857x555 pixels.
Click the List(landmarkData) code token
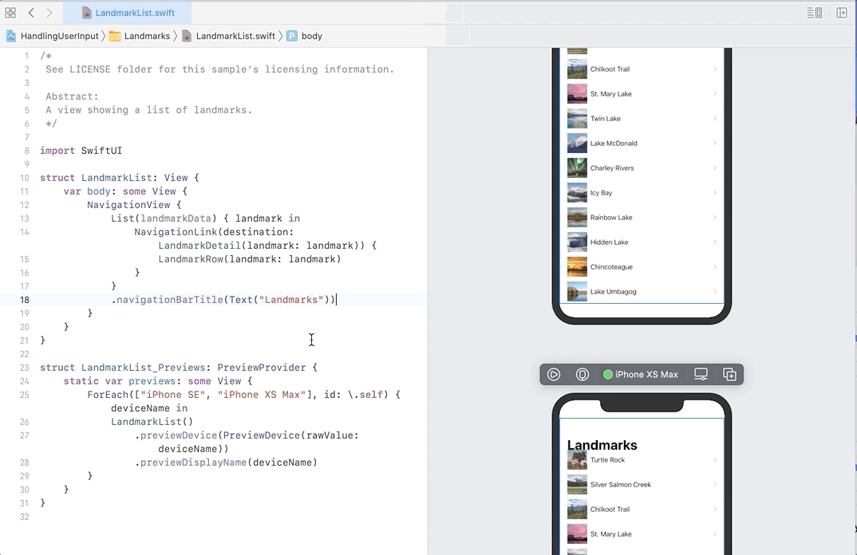164,218
